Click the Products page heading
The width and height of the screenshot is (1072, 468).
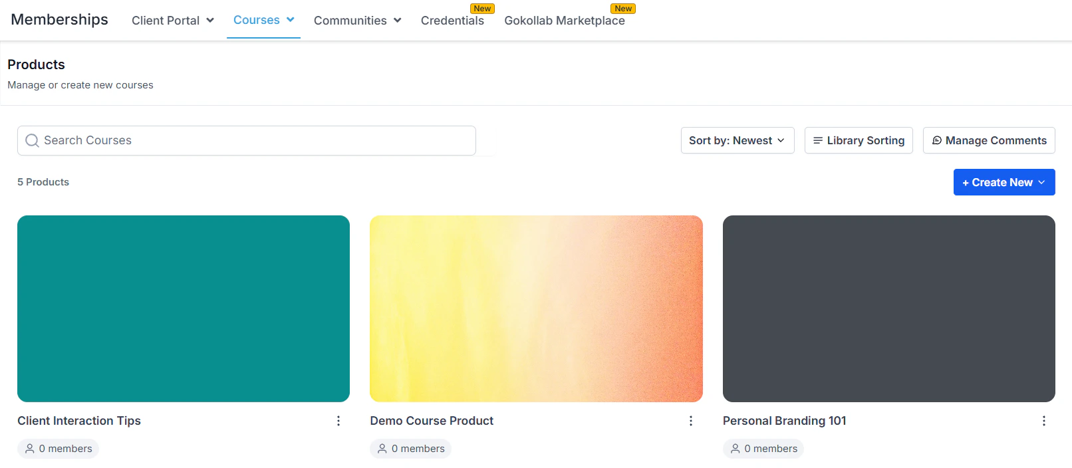36,64
